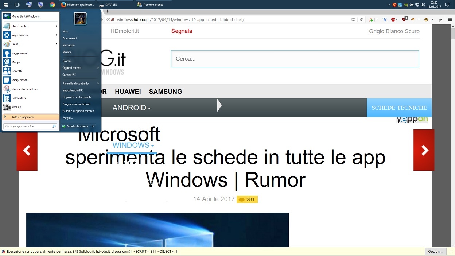Open Tutti i programmi list
Screen dimensions: 455x256
pos(30,117)
